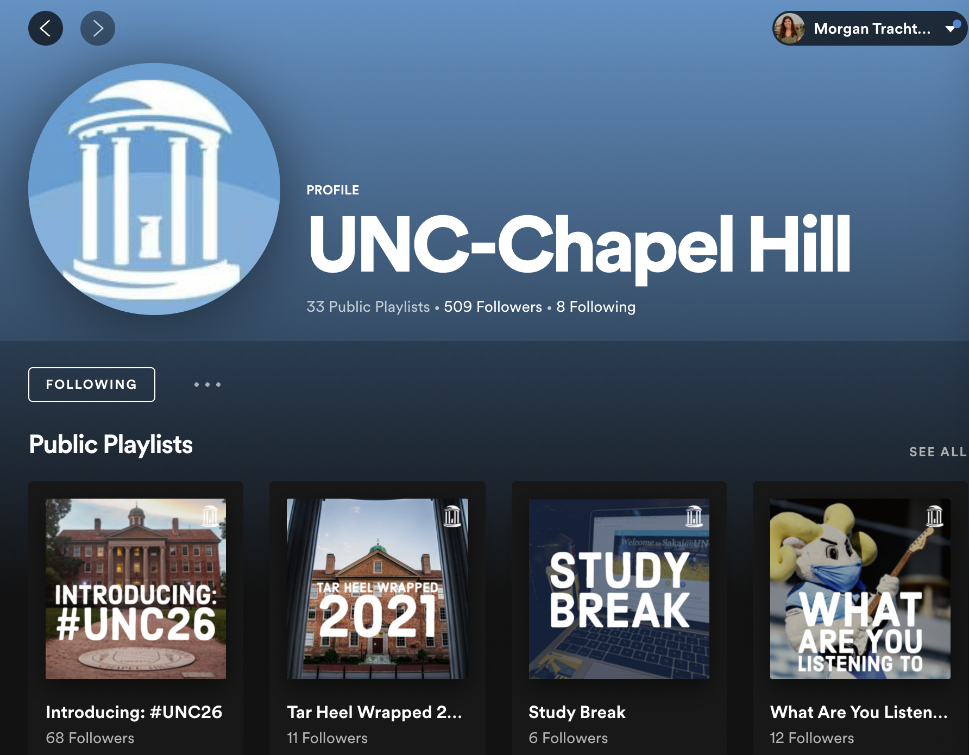Open the three-dot more options menu

[207, 385]
